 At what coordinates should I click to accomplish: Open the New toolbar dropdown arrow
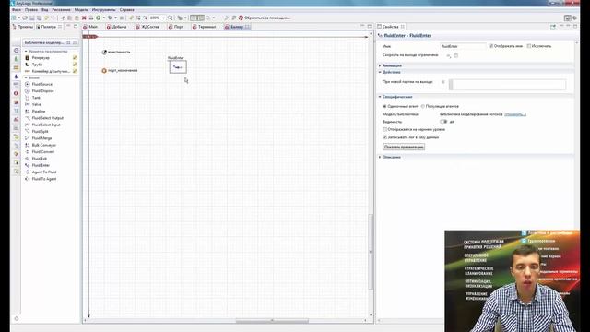[19, 18]
